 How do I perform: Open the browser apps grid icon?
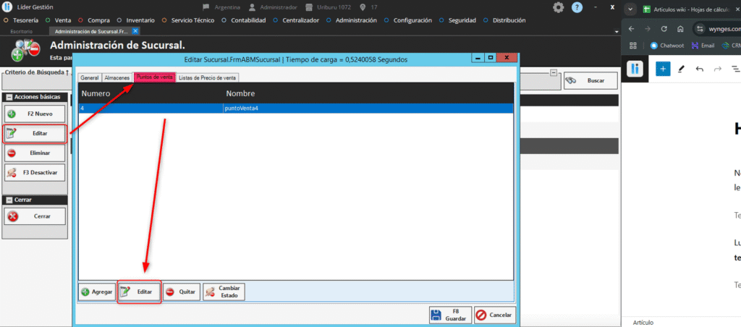point(633,45)
